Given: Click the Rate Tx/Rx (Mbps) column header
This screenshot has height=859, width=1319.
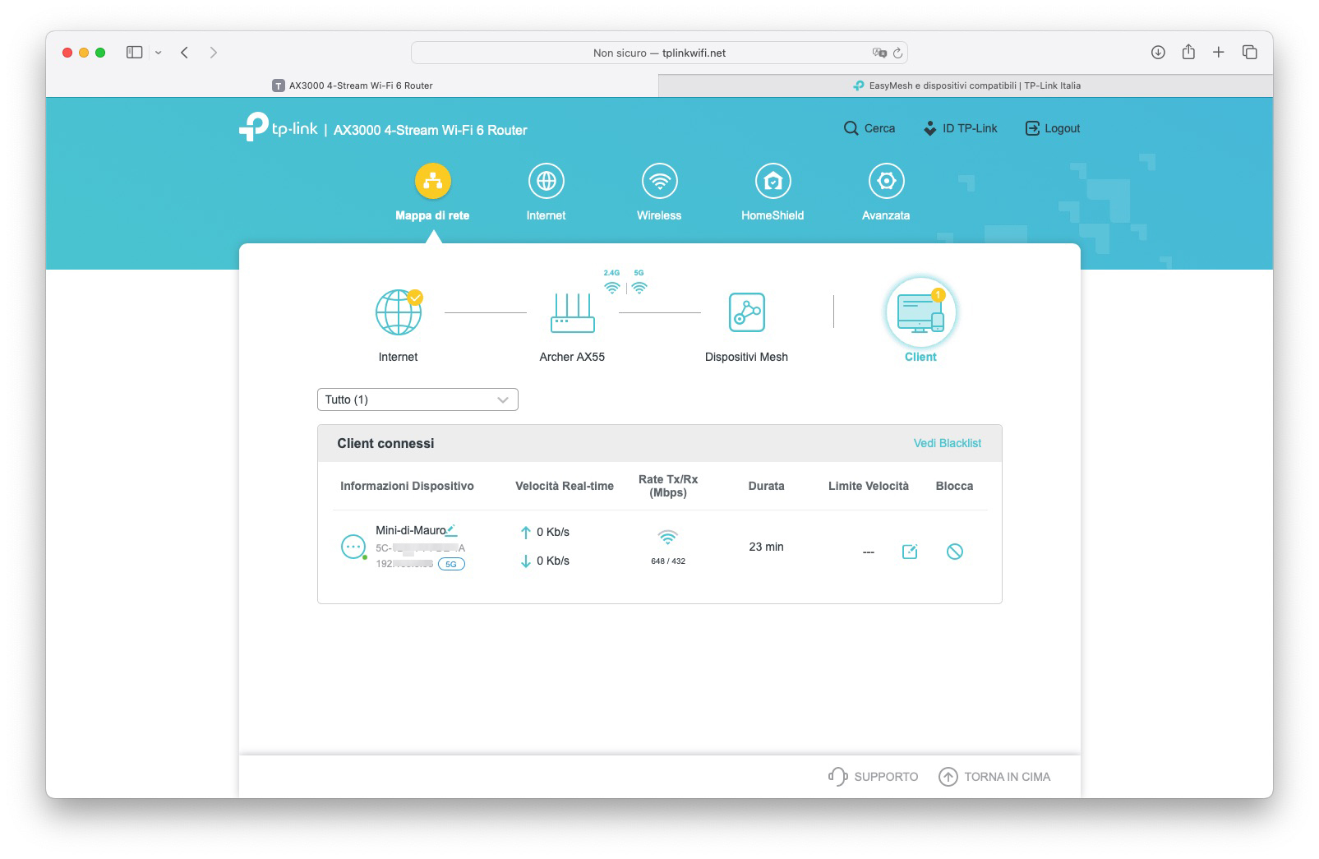Looking at the screenshot, I should 668,486.
